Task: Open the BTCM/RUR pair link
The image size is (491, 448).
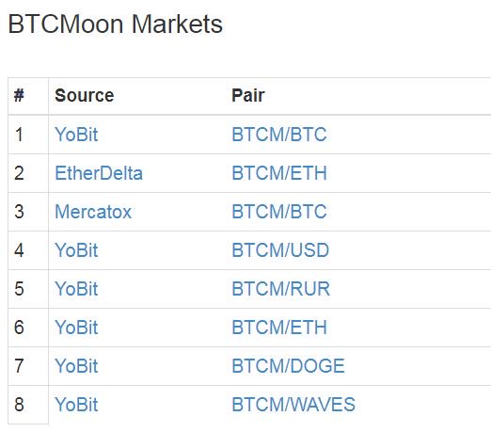Action: point(281,289)
